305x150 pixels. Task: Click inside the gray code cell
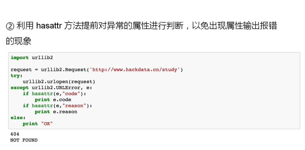click(x=154, y=91)
